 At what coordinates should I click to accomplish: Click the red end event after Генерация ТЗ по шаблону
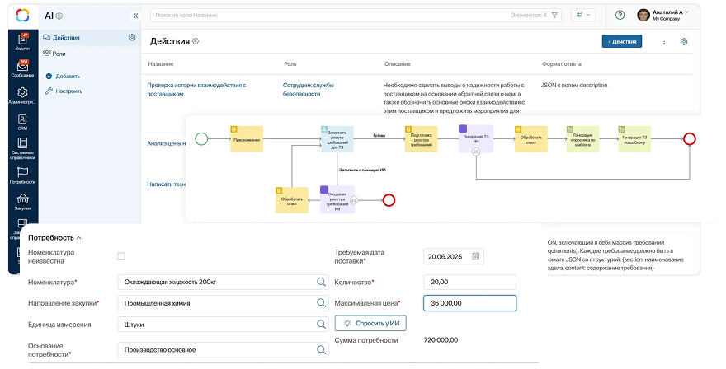[x=690, y=138]
